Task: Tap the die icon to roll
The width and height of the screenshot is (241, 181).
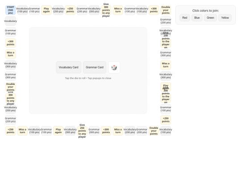Action: [x=114, y=67]
